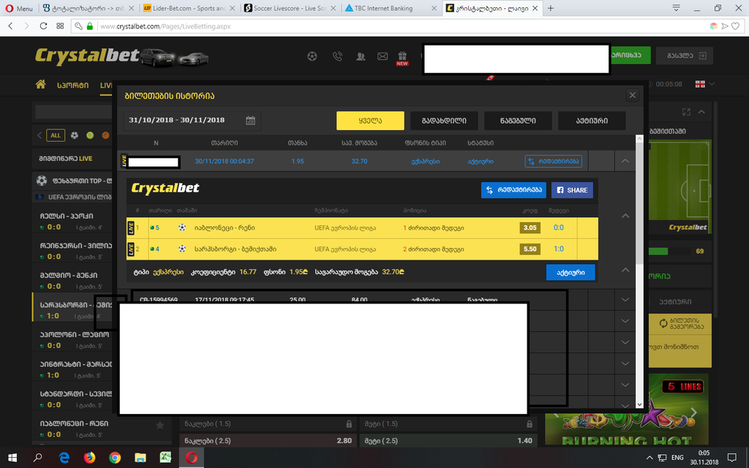
Task: Collapse the first ticket row chevron
Action: (625, 162)
